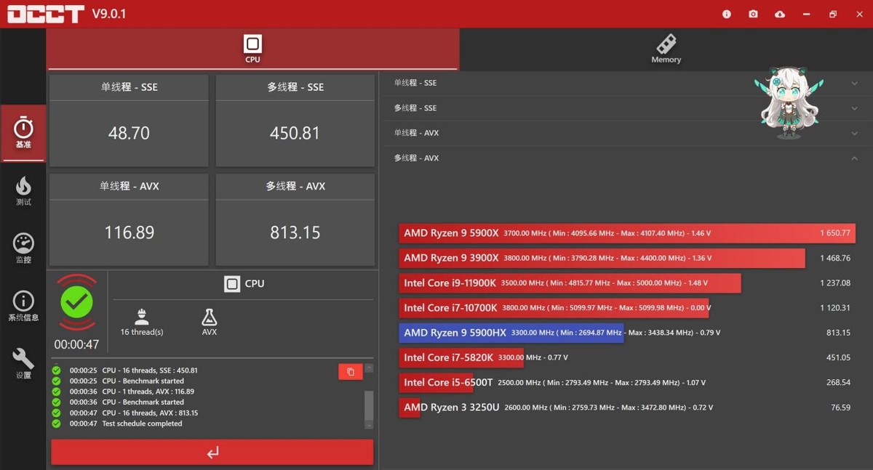Screen dimensions: 873x470
Task: Take a screenshot with the camera icon
Action: (x=753, y=13)
